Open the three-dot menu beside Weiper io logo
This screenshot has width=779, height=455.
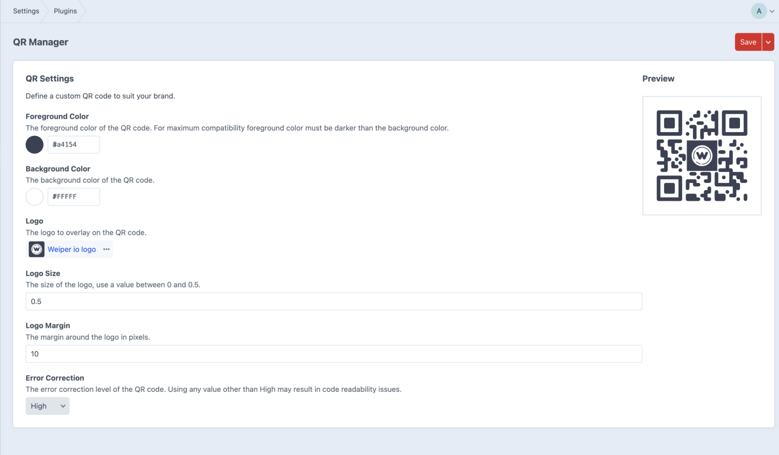(x=106, y=249)
